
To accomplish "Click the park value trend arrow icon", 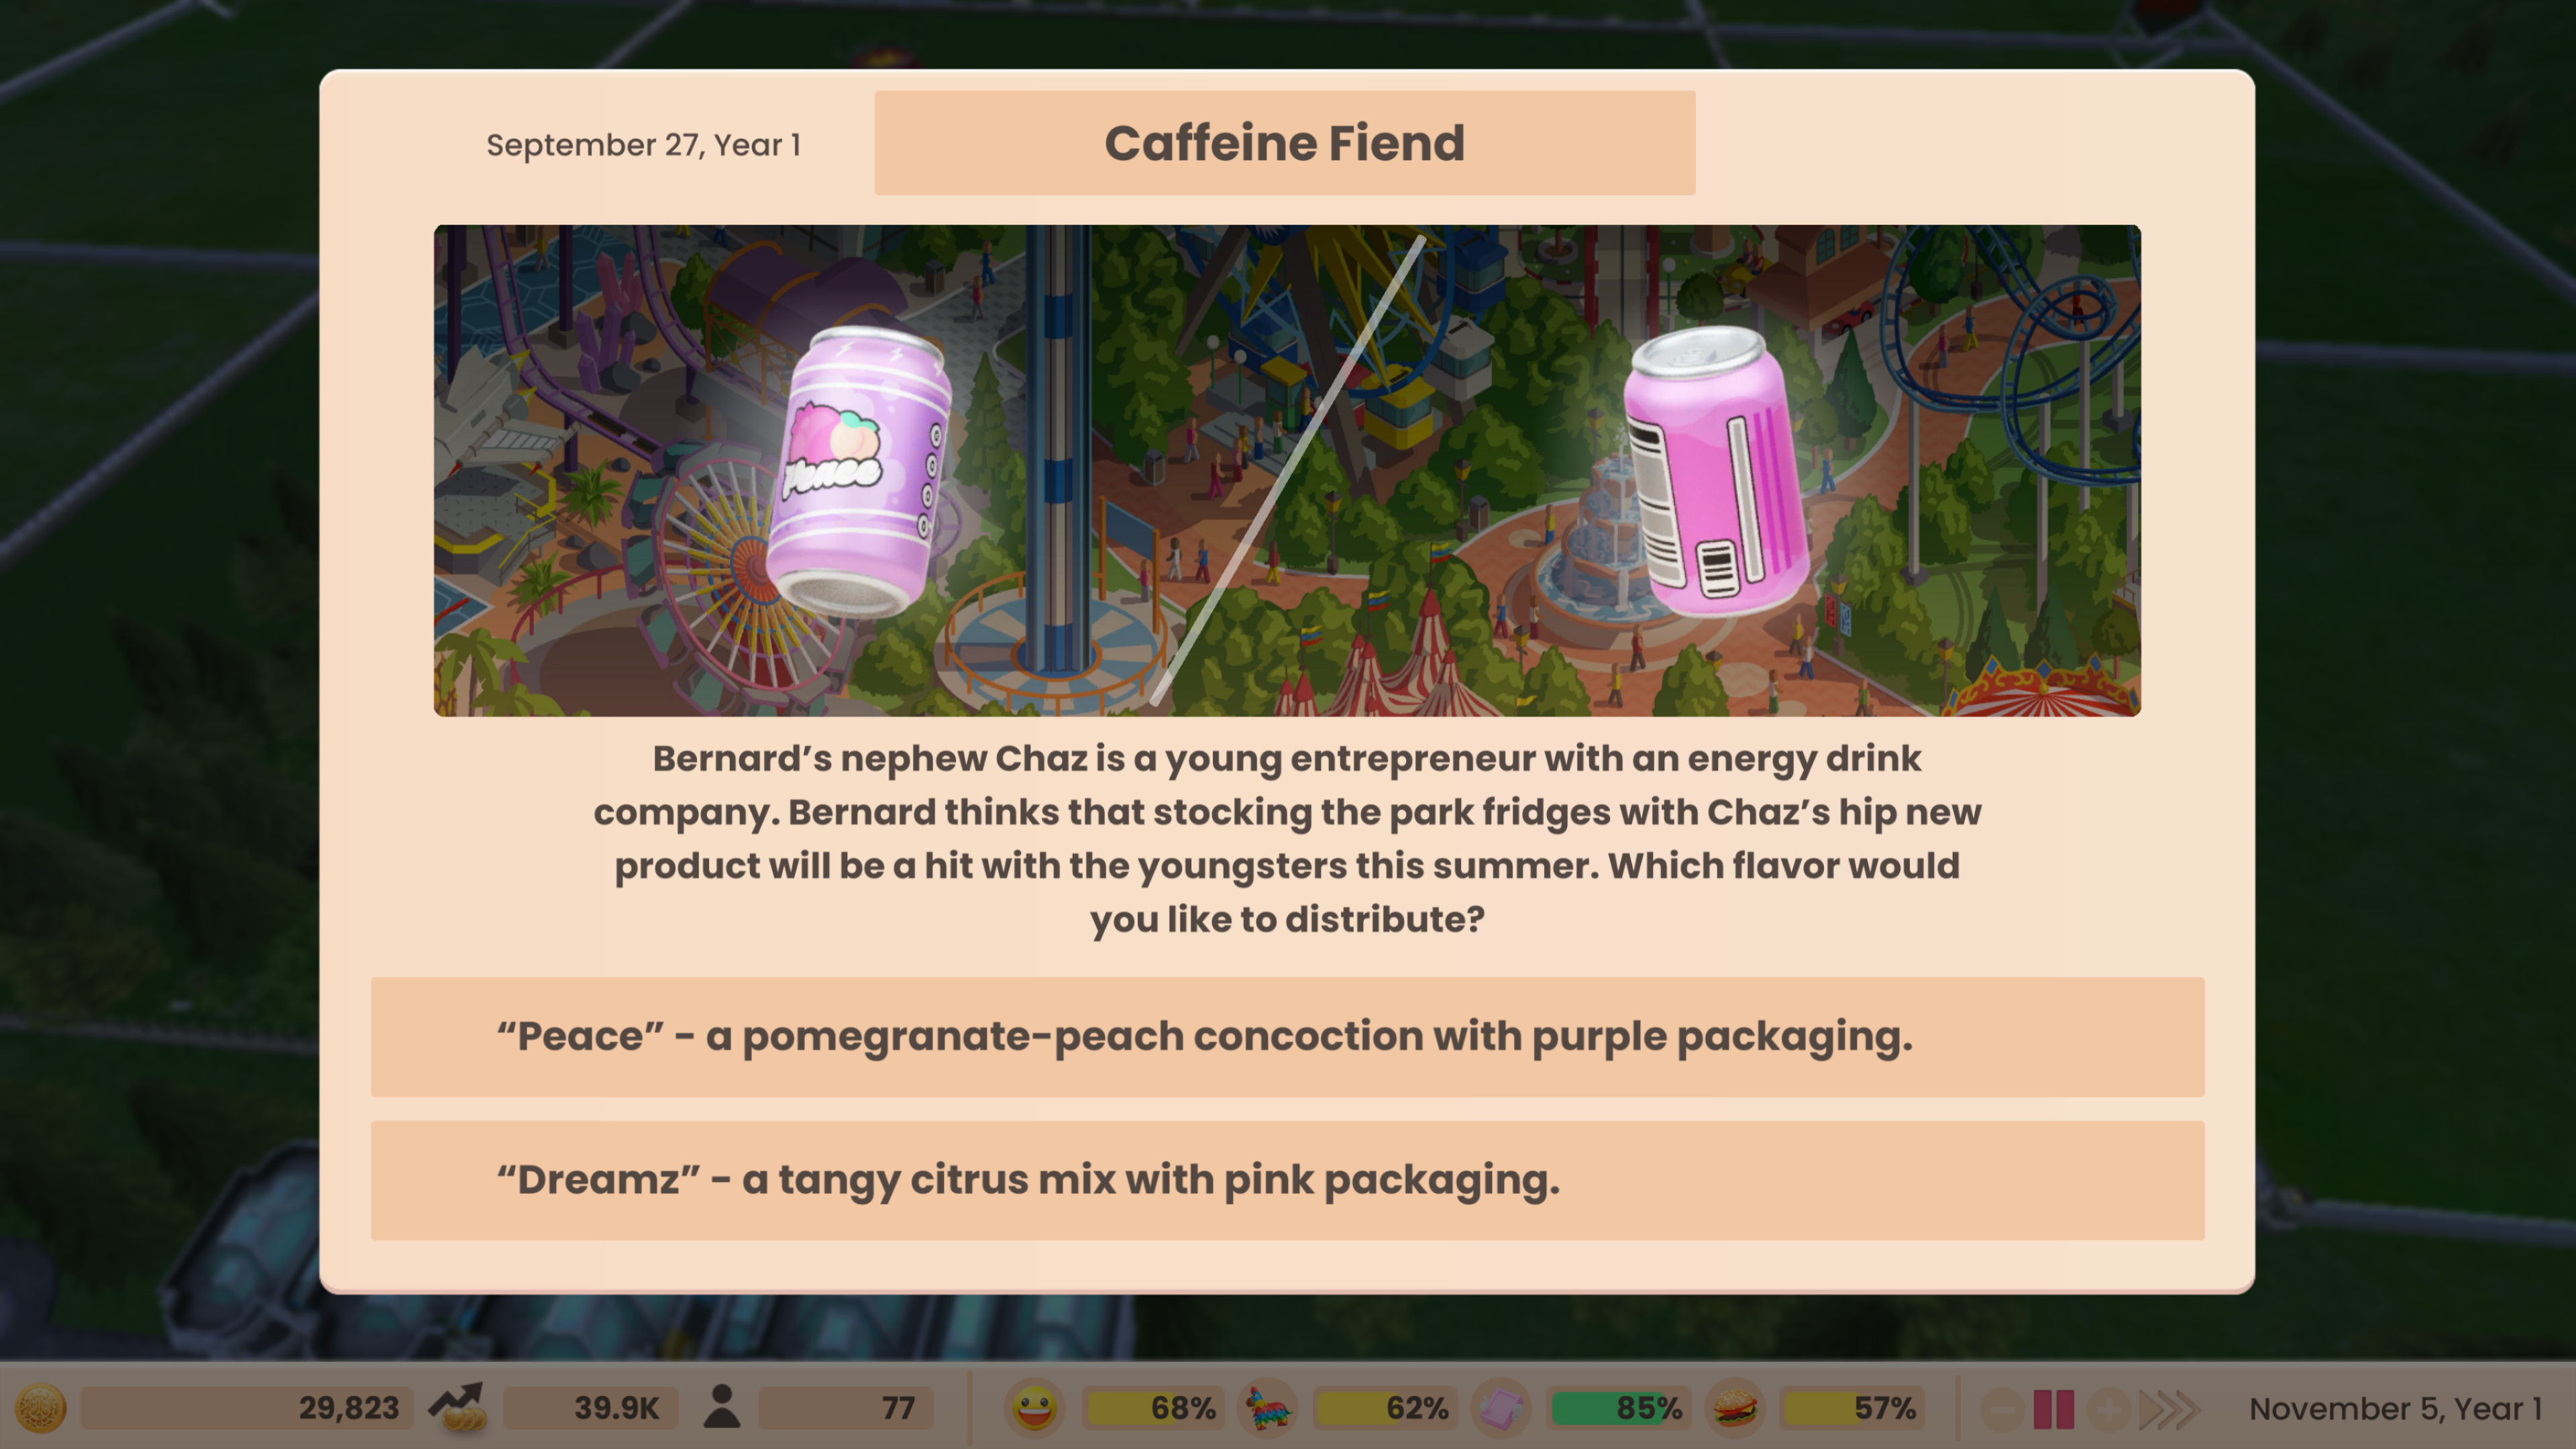I will [x=458, y=1407].
